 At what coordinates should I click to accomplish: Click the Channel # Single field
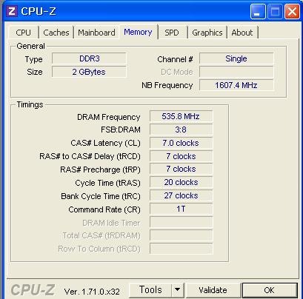[236, 58]
